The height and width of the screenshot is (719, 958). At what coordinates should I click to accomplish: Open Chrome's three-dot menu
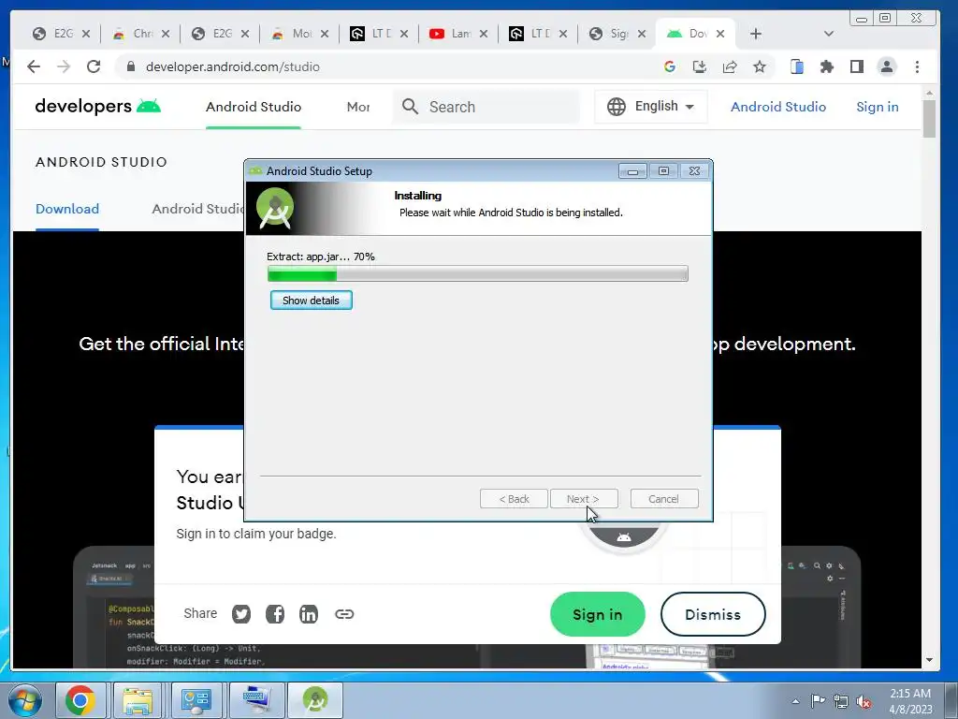click(917, 66)
